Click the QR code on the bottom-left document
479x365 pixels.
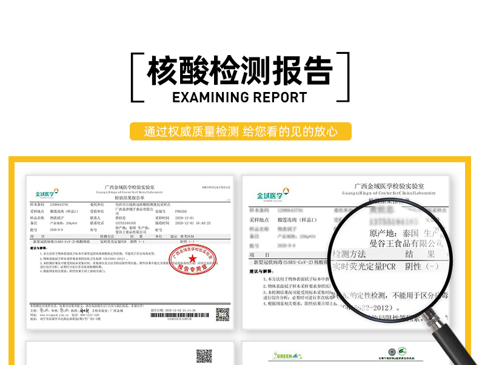203,356
